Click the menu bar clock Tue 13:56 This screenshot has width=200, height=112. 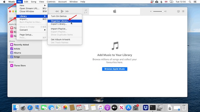pos(181,2)
